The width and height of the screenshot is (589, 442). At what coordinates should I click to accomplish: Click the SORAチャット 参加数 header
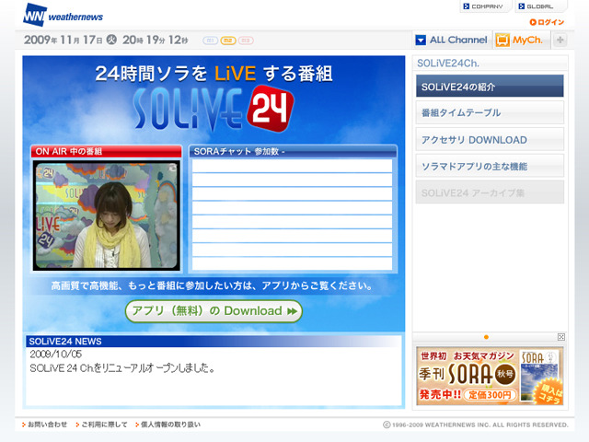pos(293,151)
